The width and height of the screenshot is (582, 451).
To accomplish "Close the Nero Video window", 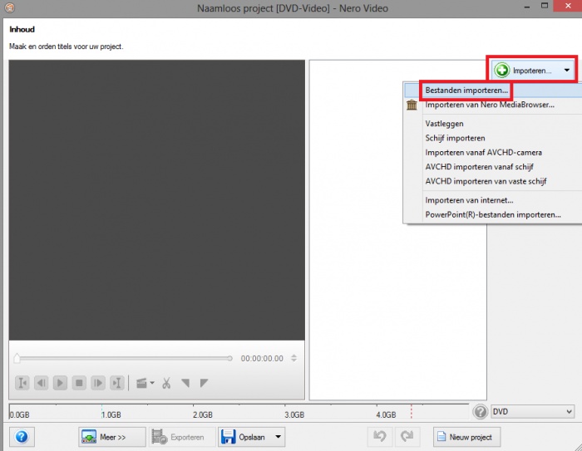I will [x=568, y=6].
